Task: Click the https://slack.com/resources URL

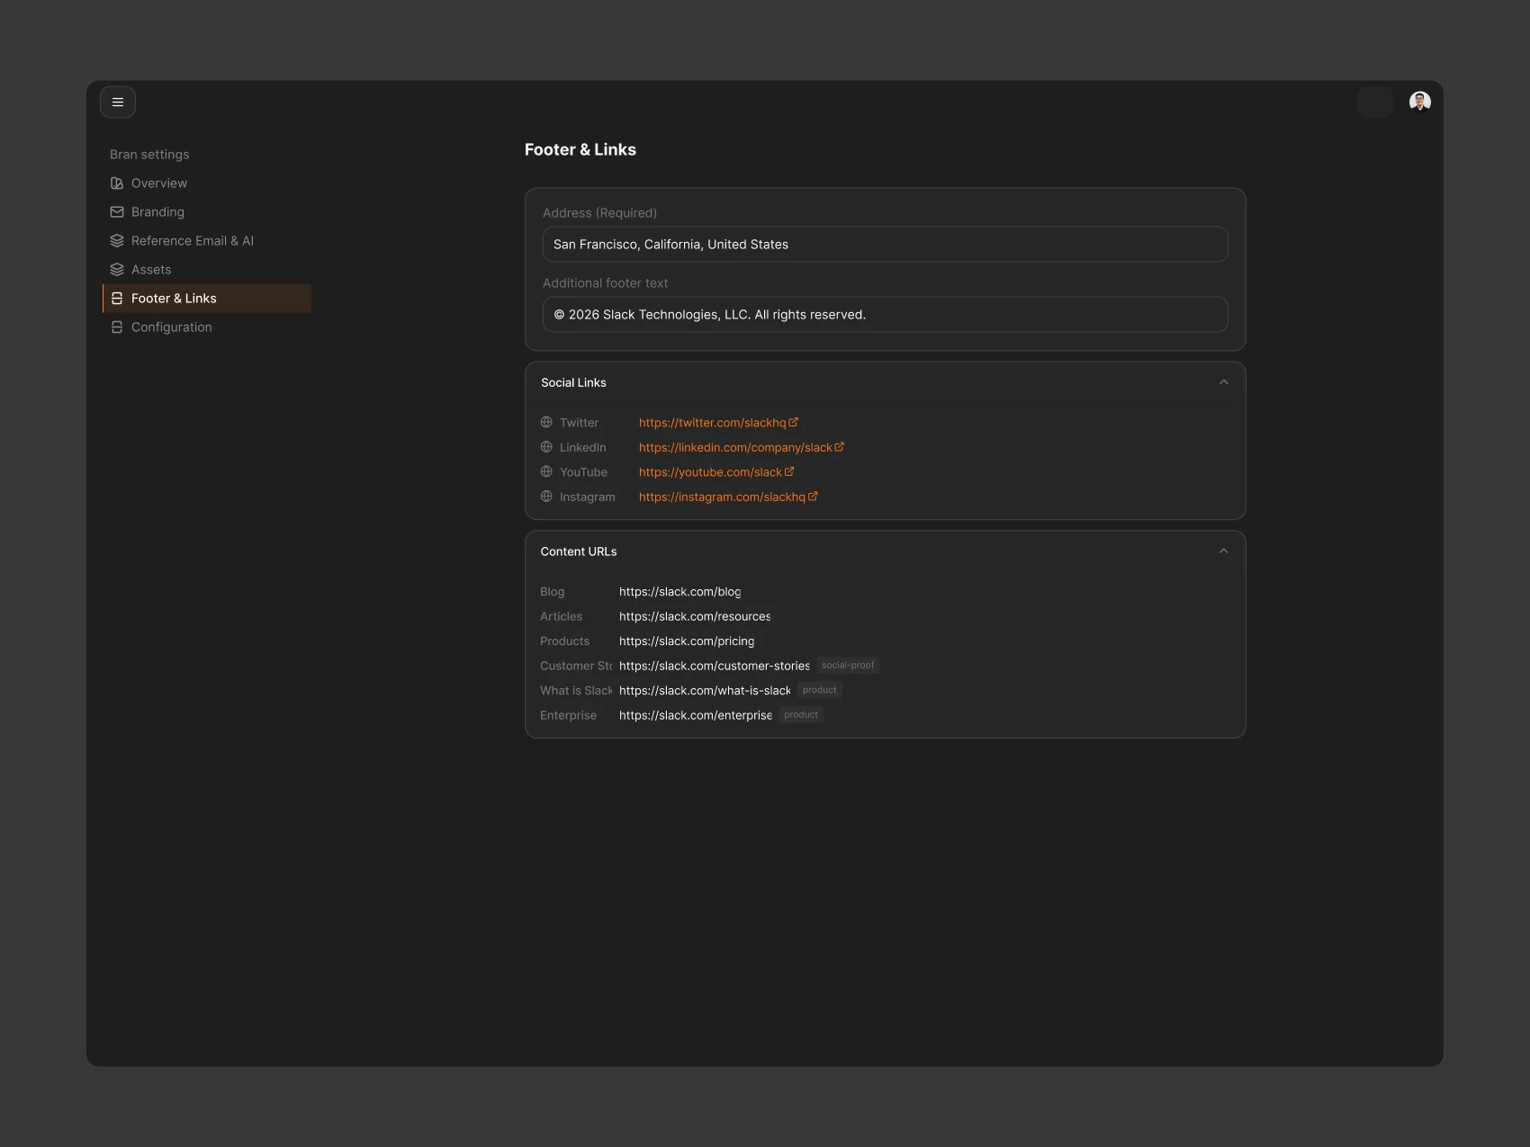Action: [x=695, y=616]
